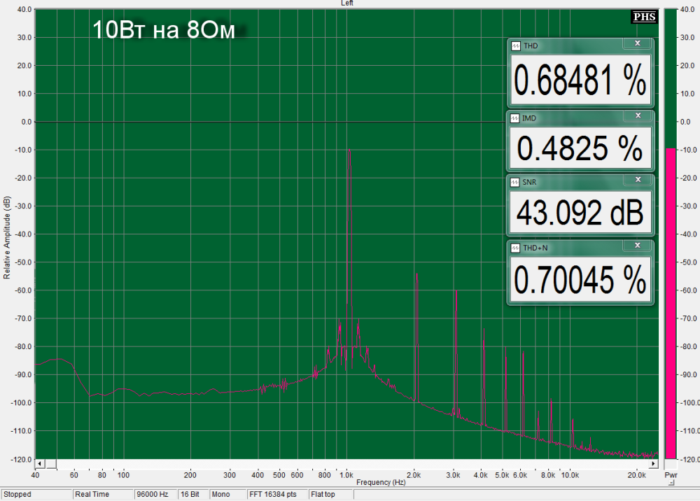Click the THD+N window waveform icon
This screenshot has height=501, width=700.
pyautogui.click(x=516, y=248)
